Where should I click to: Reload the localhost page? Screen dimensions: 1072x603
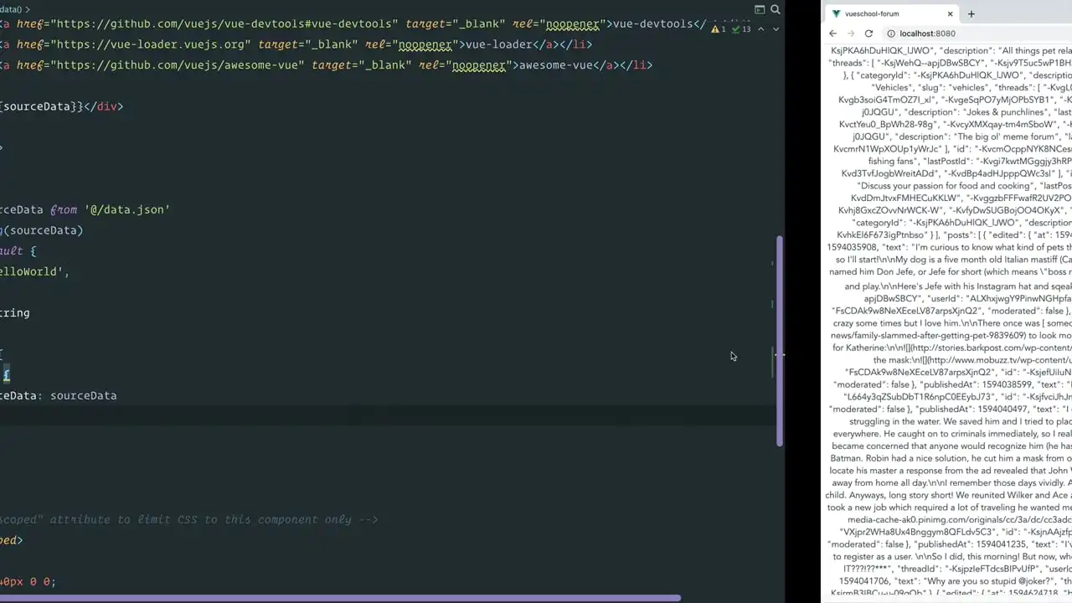click(868, 33)
